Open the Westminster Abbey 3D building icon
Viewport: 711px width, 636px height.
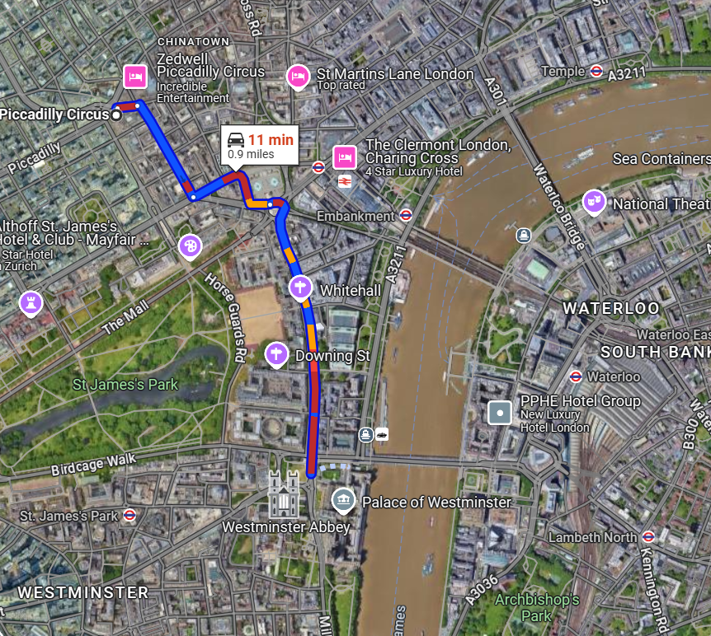tap(284, 494)
